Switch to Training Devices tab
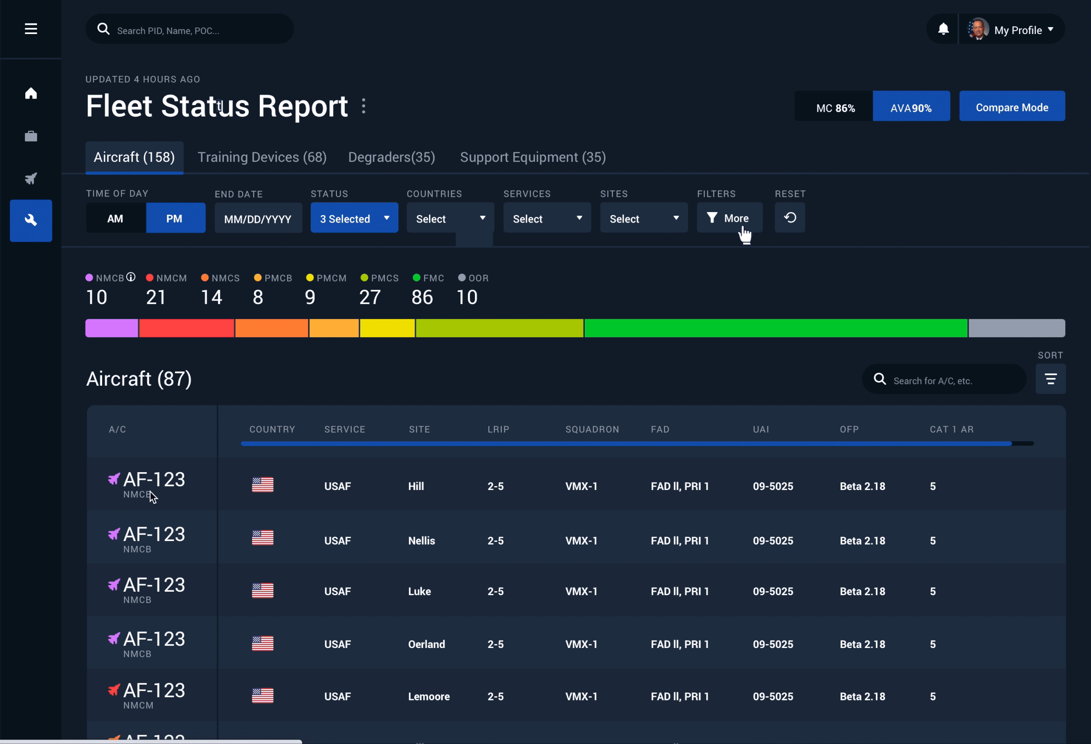Viewport: 1091px width, 744px height. (262, 157)
